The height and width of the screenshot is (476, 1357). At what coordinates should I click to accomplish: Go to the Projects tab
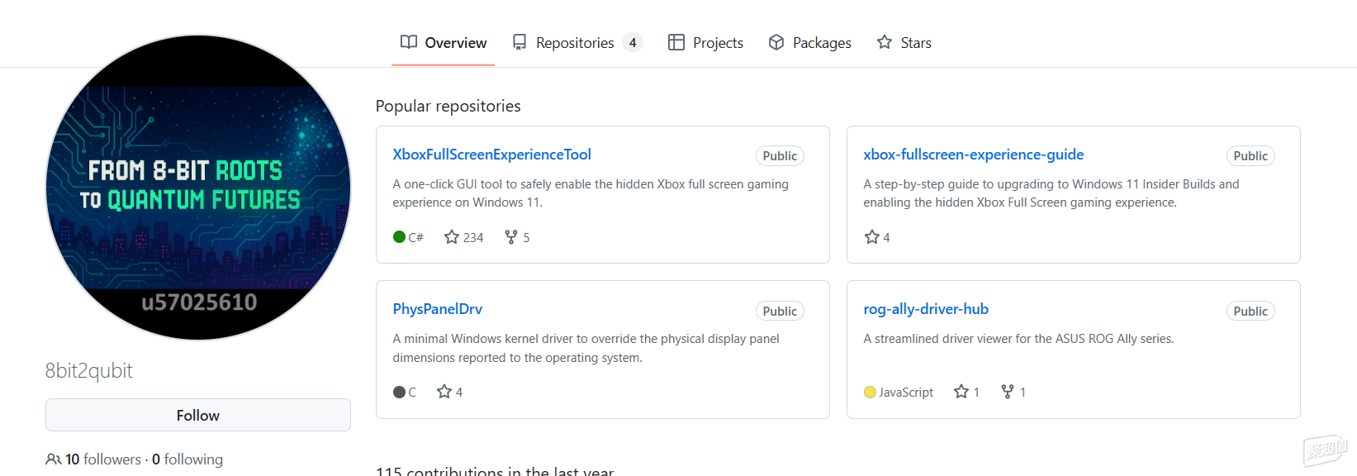tap(706, 42)
